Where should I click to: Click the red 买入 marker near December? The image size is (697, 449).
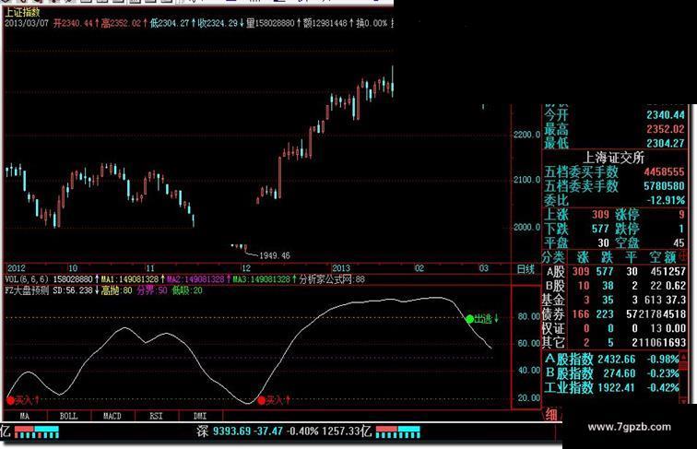click(x=274, y=400)
